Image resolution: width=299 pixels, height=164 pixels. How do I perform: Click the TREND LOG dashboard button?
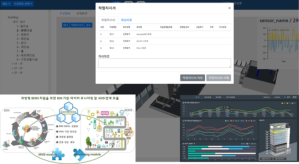tap(267, 97)
